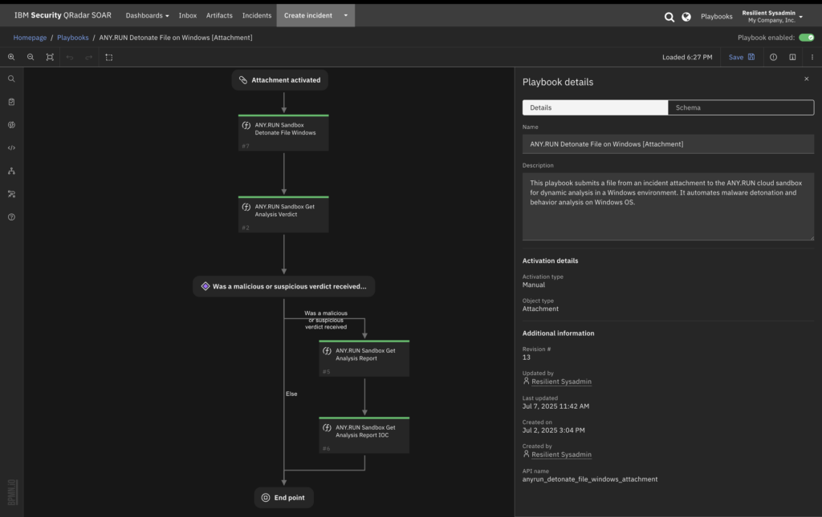The height and width of the screenshot is (517, 822).
Task: Toggle the Playbook enabled switch
Action: [806, 38]
